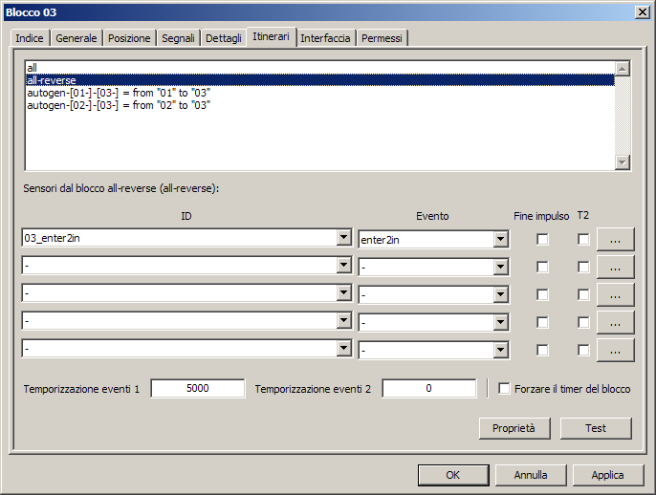Toggle T2 checkbox in first sensor row
The width and height of the screenshot is (656, 495).
(583, 240)
